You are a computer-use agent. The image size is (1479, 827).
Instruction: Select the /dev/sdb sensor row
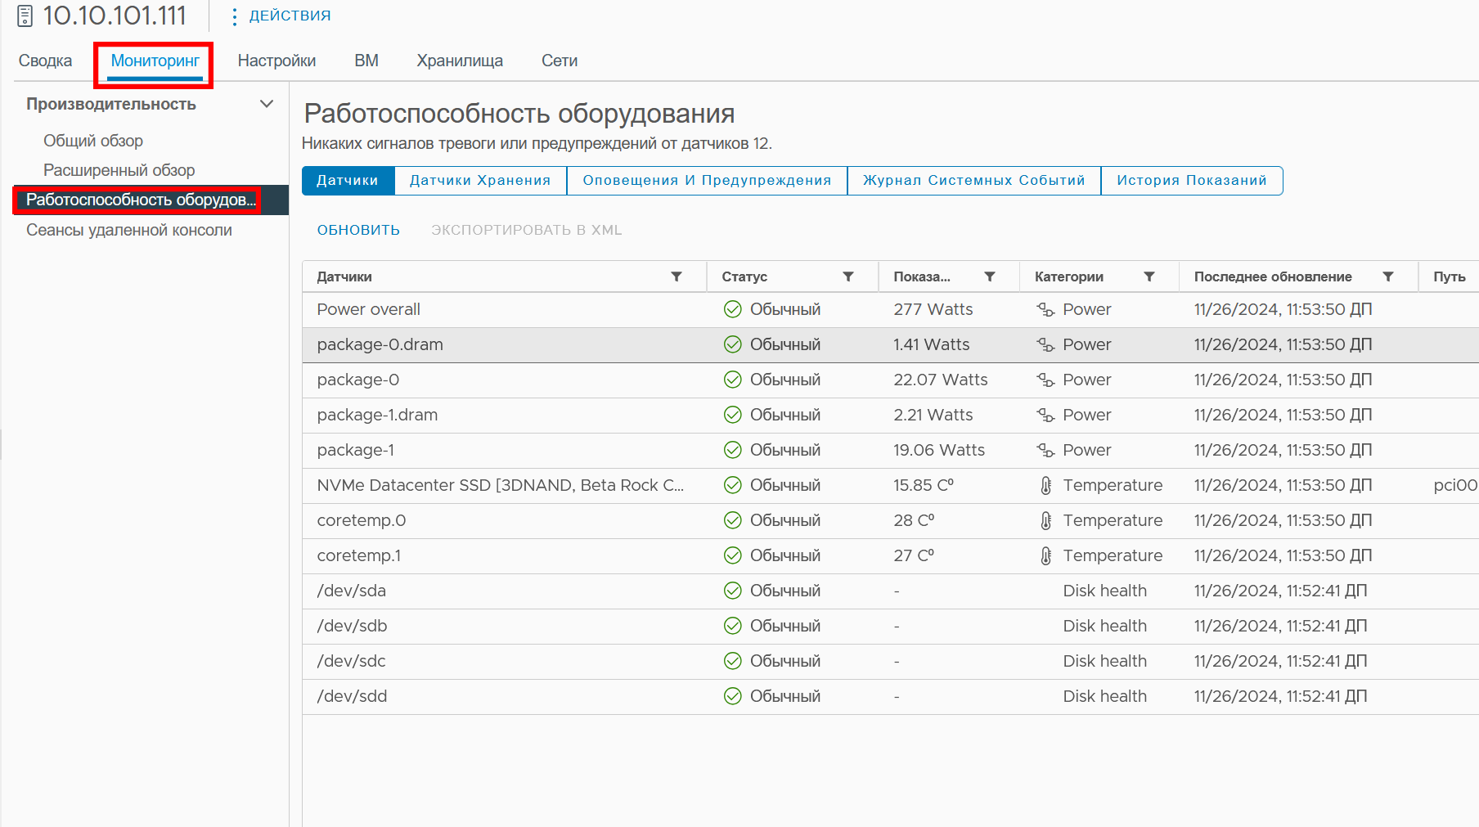click(890, 626)
